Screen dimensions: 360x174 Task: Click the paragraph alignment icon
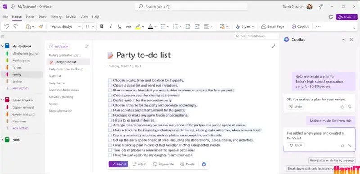click(207, 26)
